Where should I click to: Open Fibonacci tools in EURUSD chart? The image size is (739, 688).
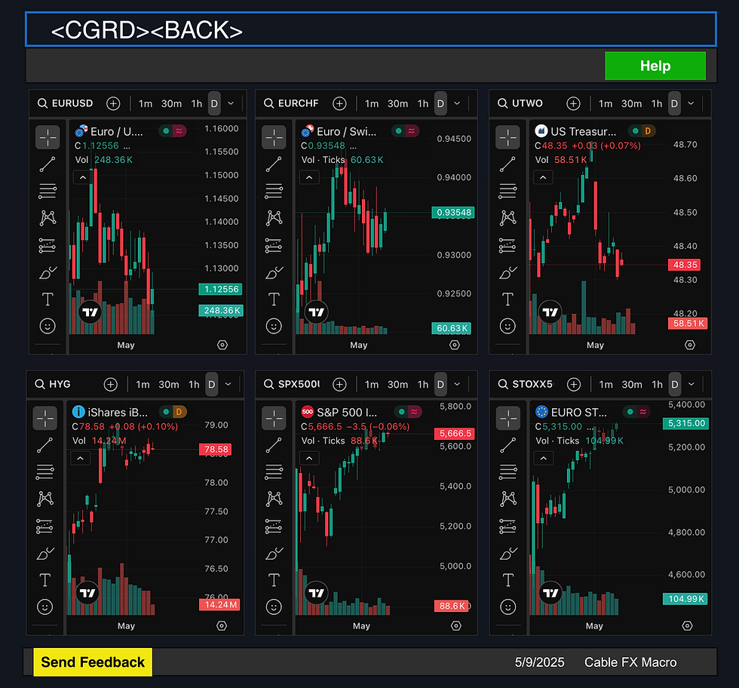tap(47, 191)
